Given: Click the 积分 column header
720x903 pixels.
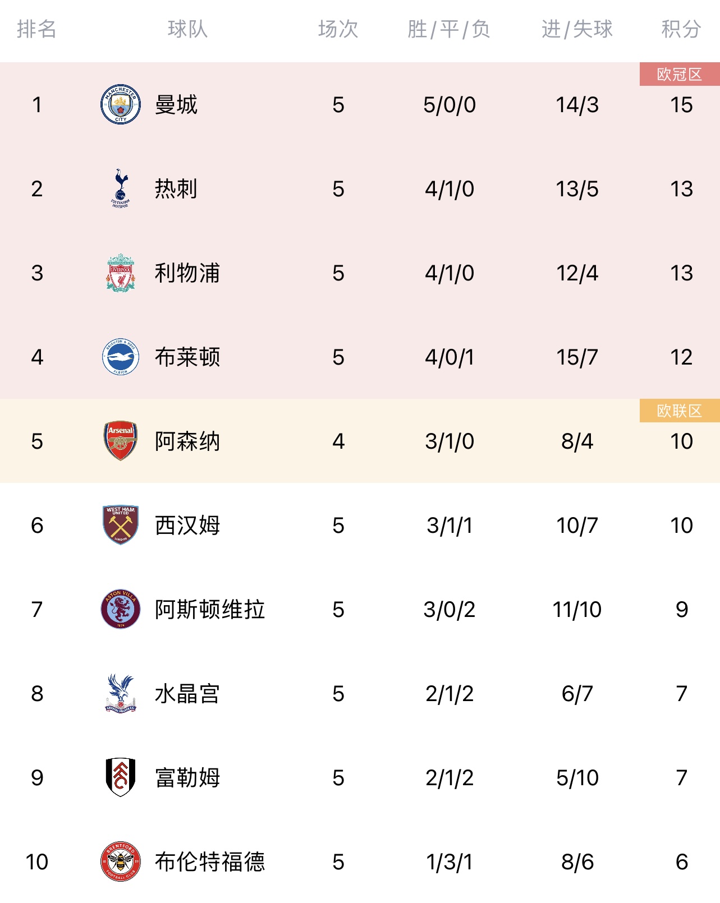Looking at the screenshot, I should (681, 29).
